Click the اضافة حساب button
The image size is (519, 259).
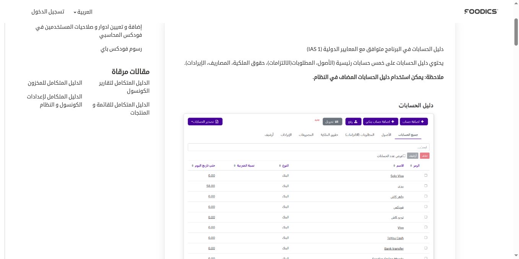(x=414, y=121)
